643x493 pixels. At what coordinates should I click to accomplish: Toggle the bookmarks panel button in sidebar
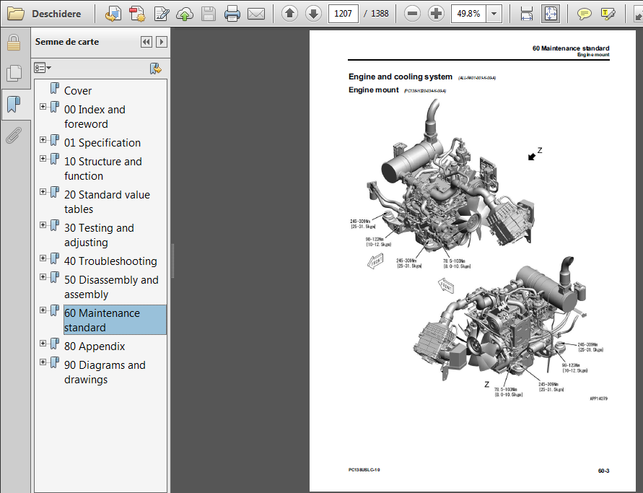point(13,104)
